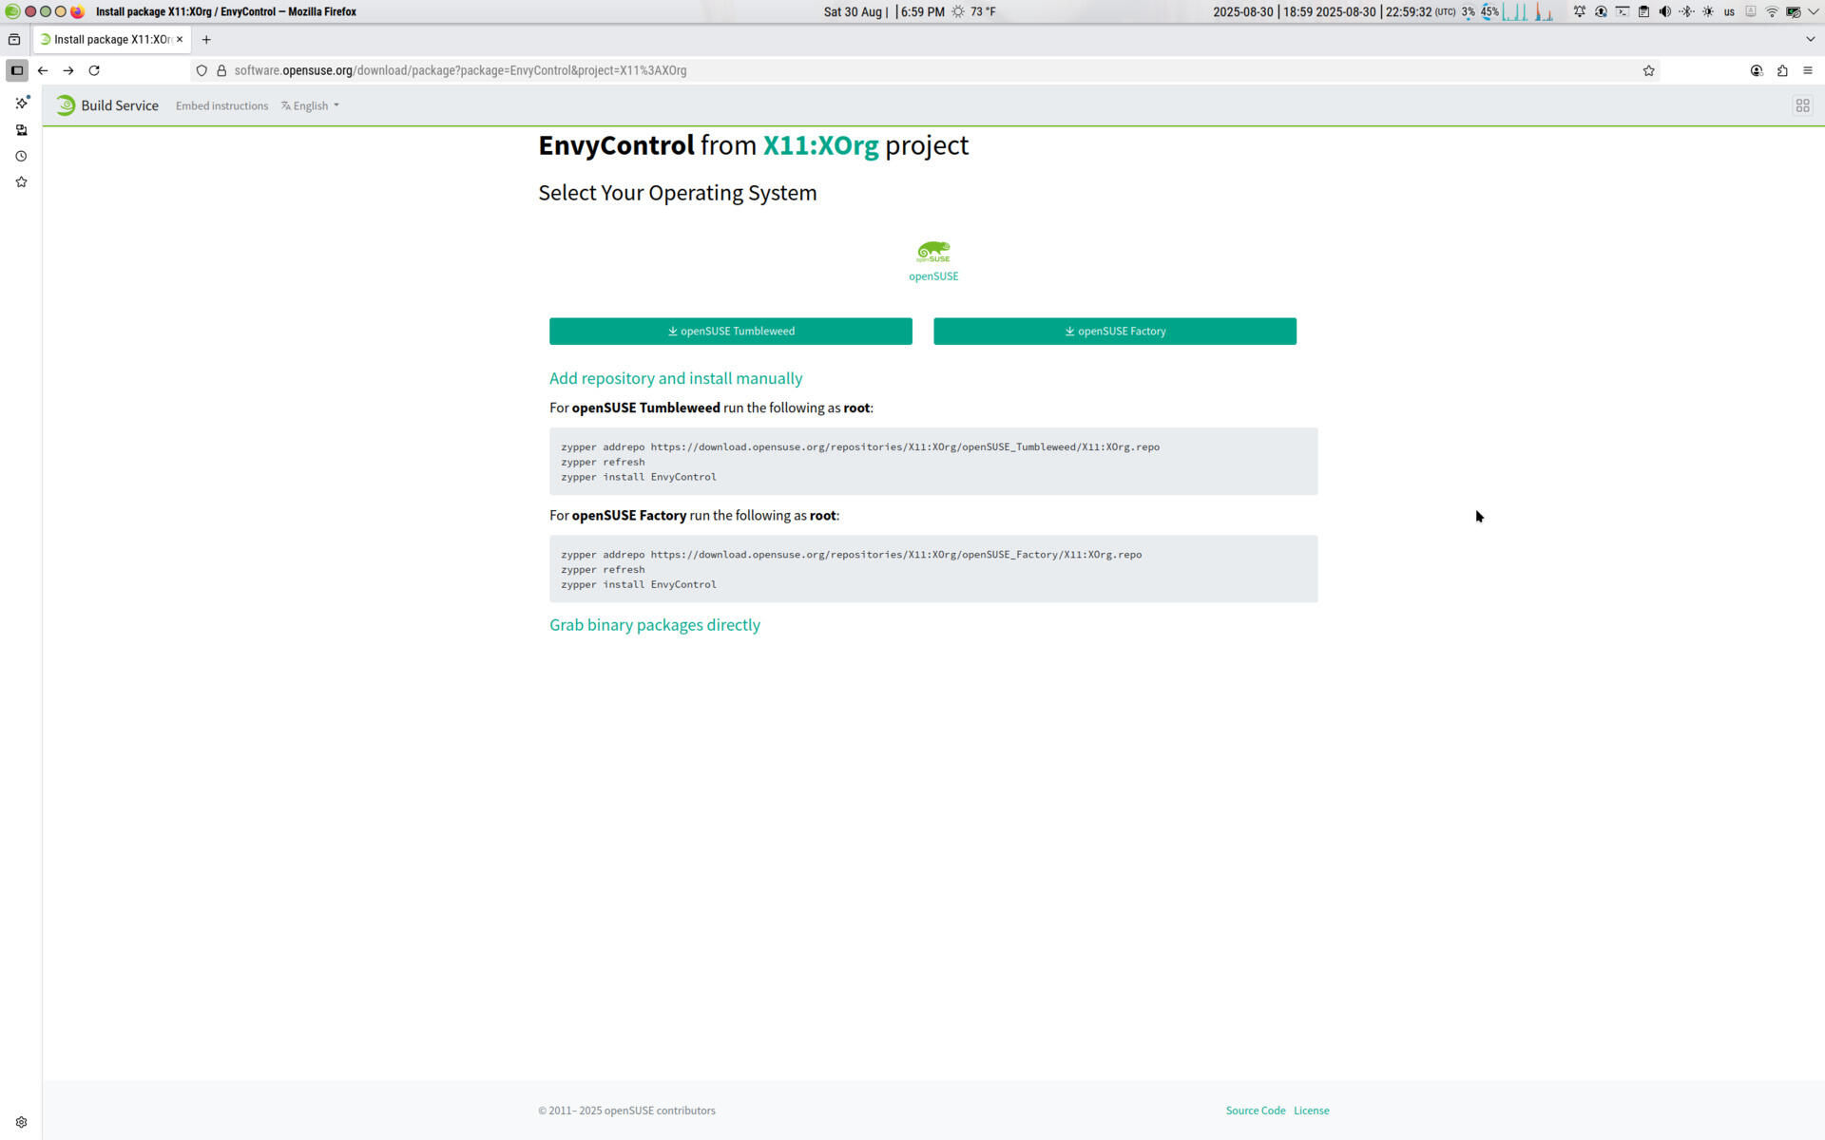Expand the list all tabs chevron
This screenshot has height=1140, width=1825.
(x=1810, y=39)
